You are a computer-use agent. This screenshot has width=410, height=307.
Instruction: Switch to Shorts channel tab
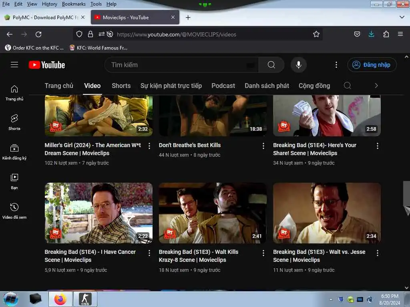121,86
